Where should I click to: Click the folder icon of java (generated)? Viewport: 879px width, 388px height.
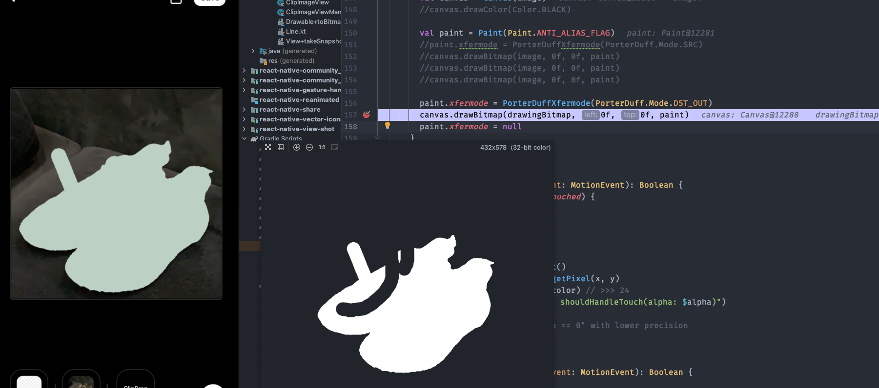pos(263,51)
